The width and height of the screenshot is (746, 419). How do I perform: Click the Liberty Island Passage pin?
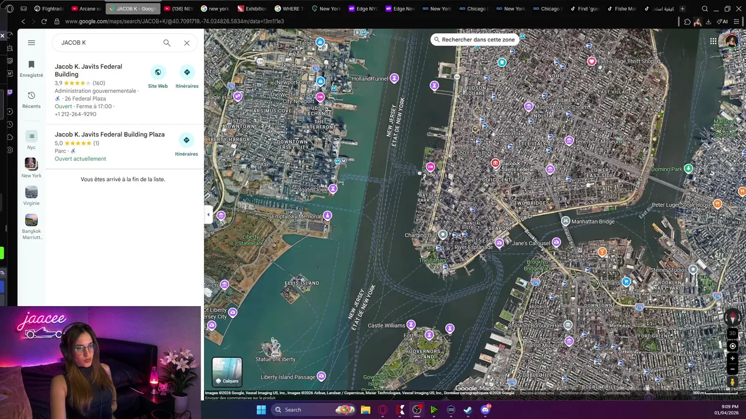pyautogui.click(x=321, y=376)
